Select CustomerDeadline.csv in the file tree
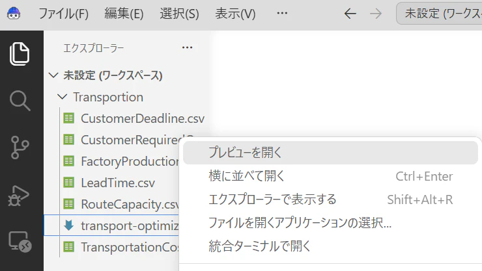This screenshot has width=482, height=271. click(143, 118)
